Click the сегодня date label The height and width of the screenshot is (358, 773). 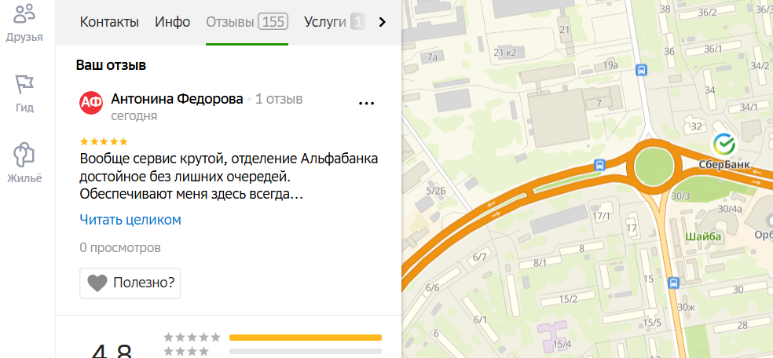[134, 116]
